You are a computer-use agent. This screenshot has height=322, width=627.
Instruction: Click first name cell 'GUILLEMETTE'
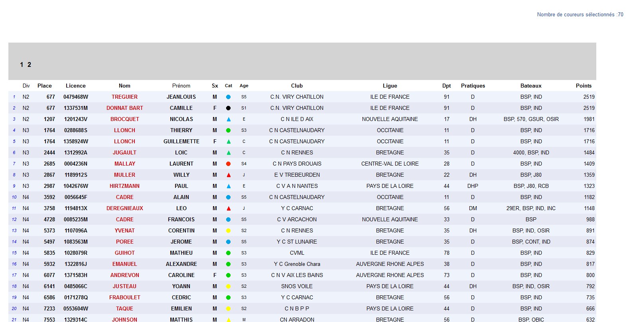(181, 141)
